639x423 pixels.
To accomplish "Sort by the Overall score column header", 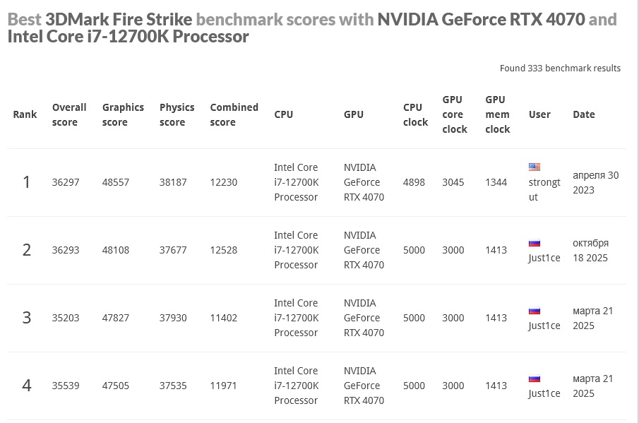I will (69, 114).
